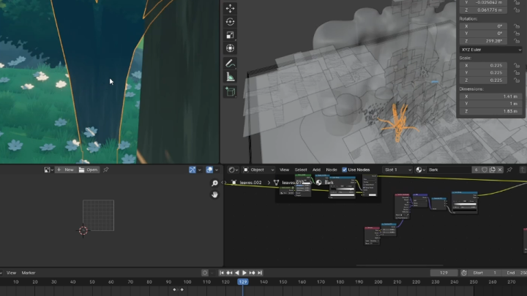
Task: Open the Object shader type dropdown
Action: (258, 170)
